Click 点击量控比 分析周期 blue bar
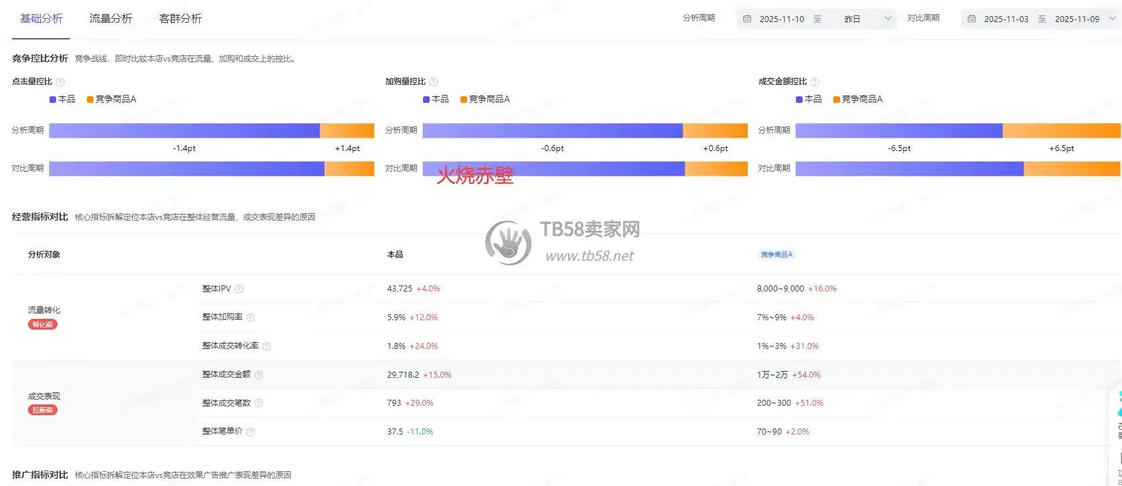 tap(184, 130)
